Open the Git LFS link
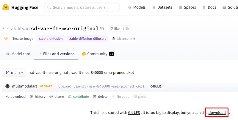Image resolution: width=238 pixels, height=120 pixels. 134,113
